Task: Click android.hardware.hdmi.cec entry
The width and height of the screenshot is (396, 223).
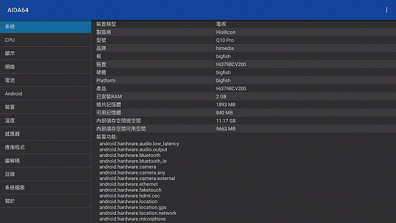Action: tap(129, 195)
